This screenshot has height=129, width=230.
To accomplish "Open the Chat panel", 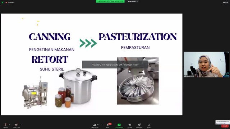I will click(108, 126).
